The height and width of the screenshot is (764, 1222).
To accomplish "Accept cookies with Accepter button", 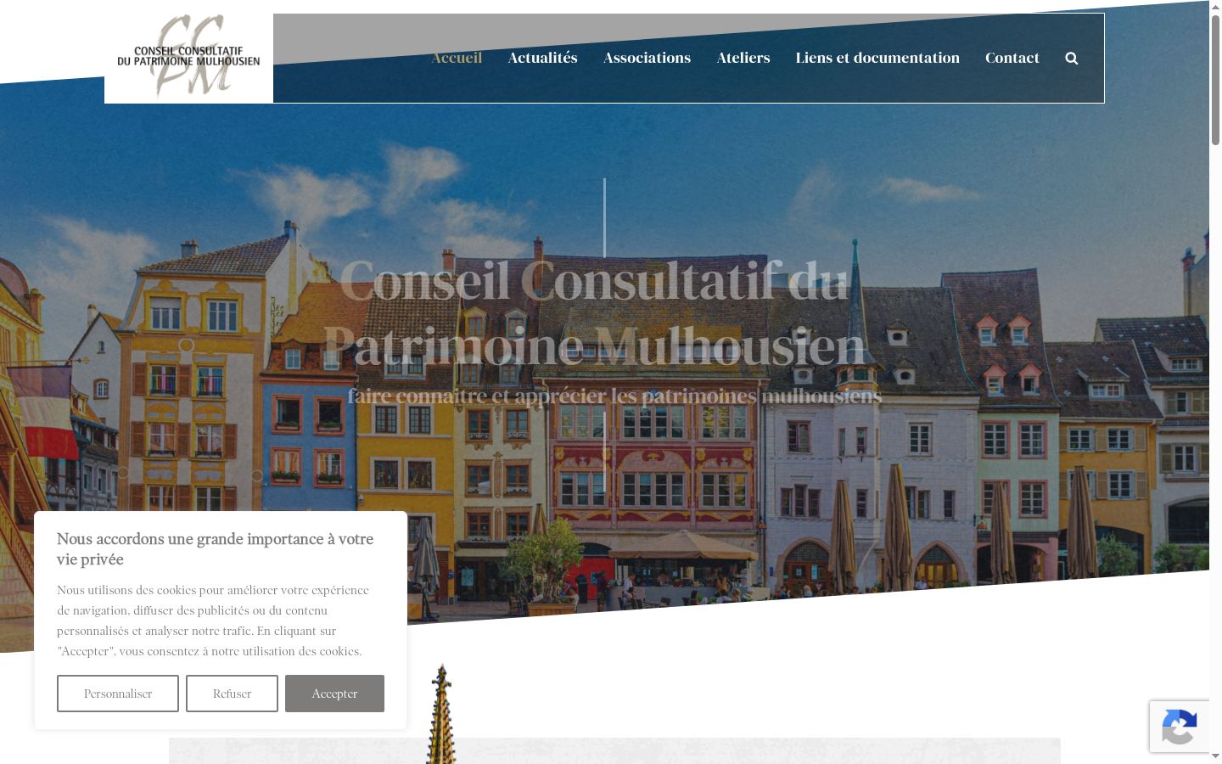I will pos(334,694).
